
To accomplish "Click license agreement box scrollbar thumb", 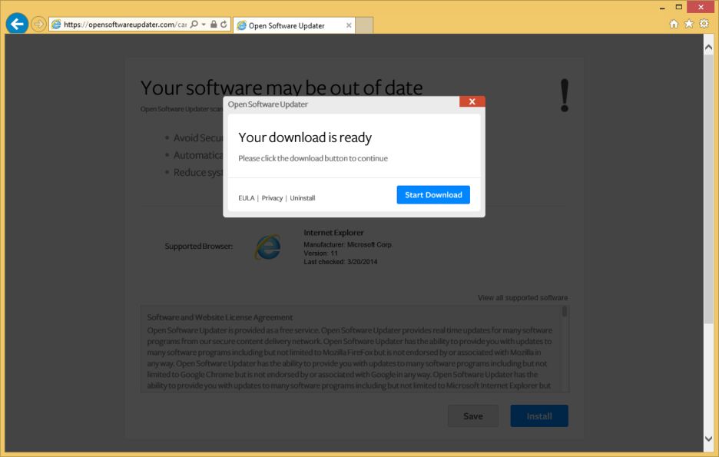I will [x=565, y=312].
